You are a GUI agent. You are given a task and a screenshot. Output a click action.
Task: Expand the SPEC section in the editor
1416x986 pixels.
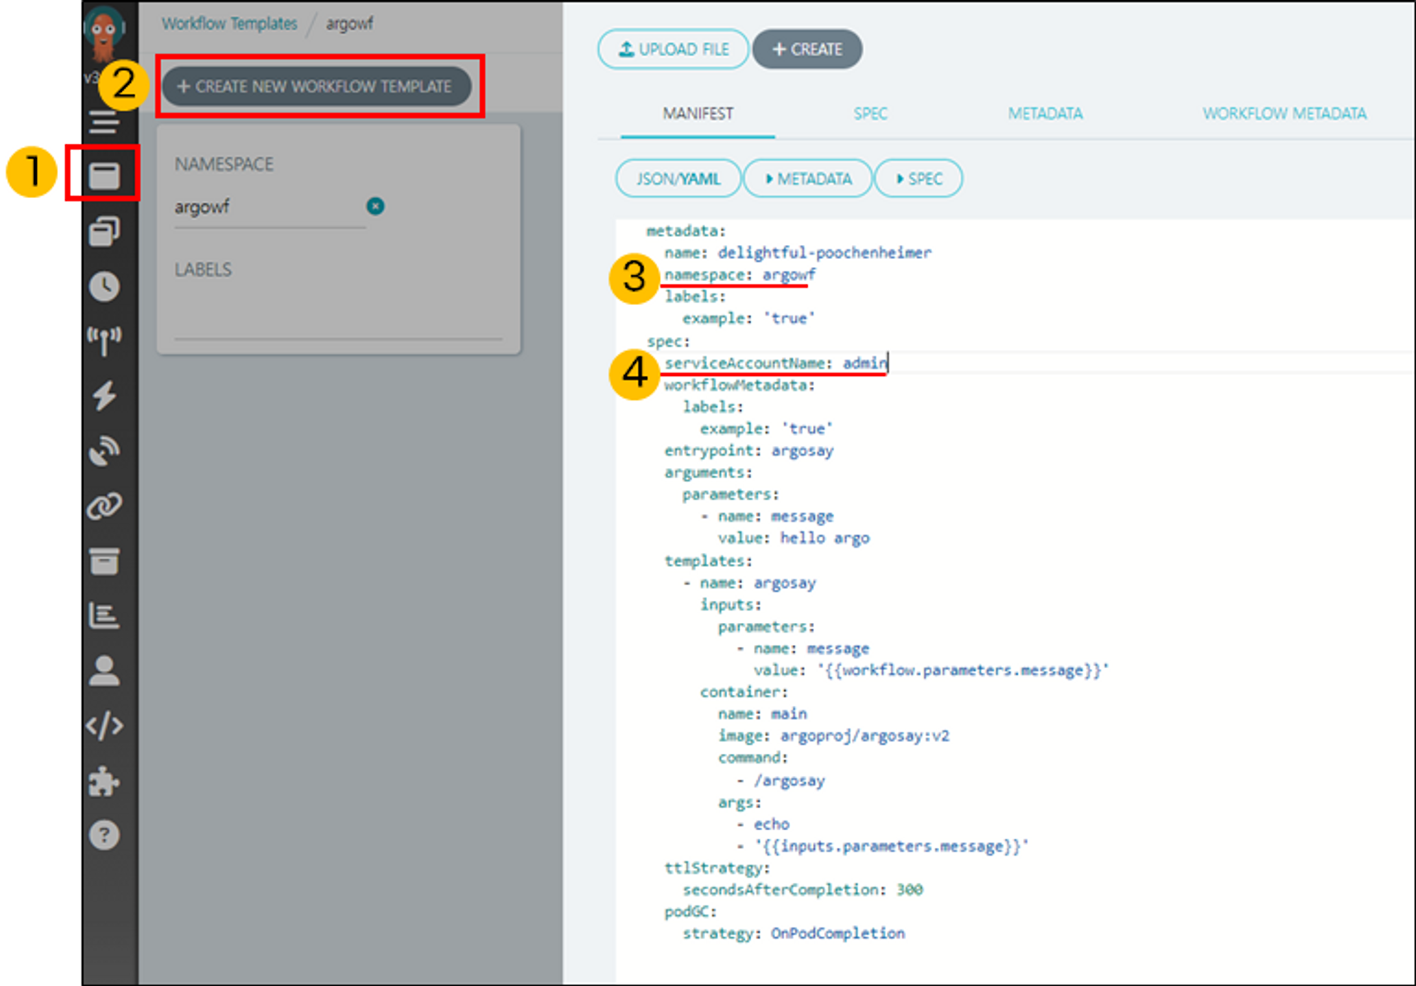coord(918,178)
